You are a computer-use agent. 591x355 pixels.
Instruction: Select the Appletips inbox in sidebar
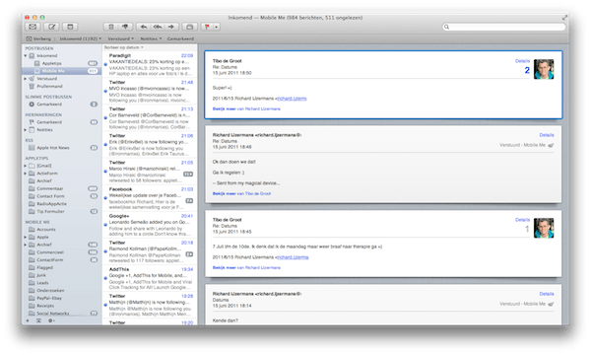[51, 63]
